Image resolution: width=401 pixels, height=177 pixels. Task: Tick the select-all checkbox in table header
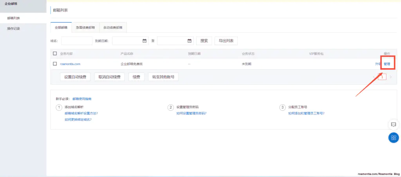coord(55,54)
